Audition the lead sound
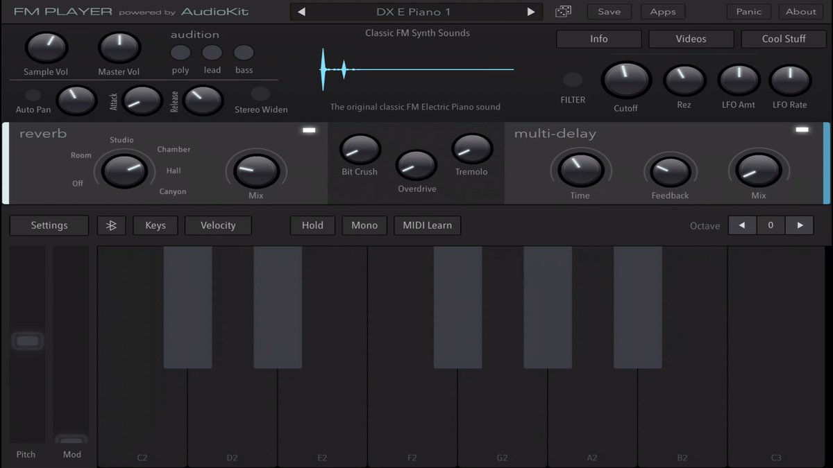 212,53
